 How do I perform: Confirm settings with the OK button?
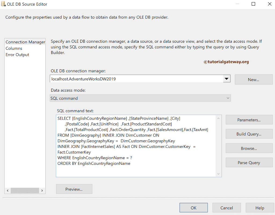[193, 207]
